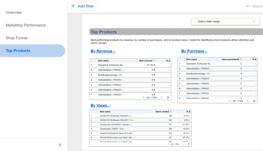Go to next page in By Views table
Screen dimensions: 263x151
(189, 144)
